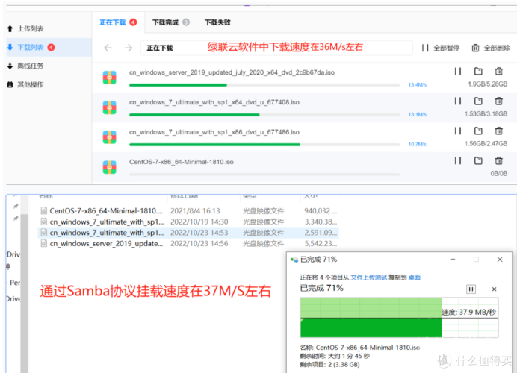Cancel the file copy with the x button

[x=494, y=289]
